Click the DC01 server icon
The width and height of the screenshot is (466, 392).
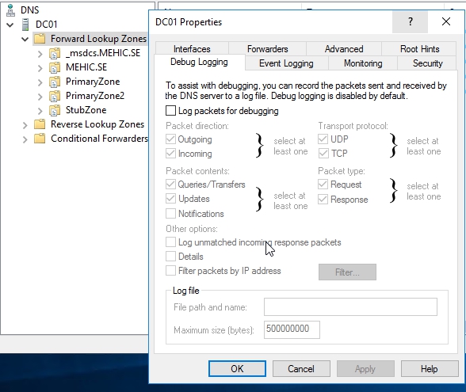point(26,25)
